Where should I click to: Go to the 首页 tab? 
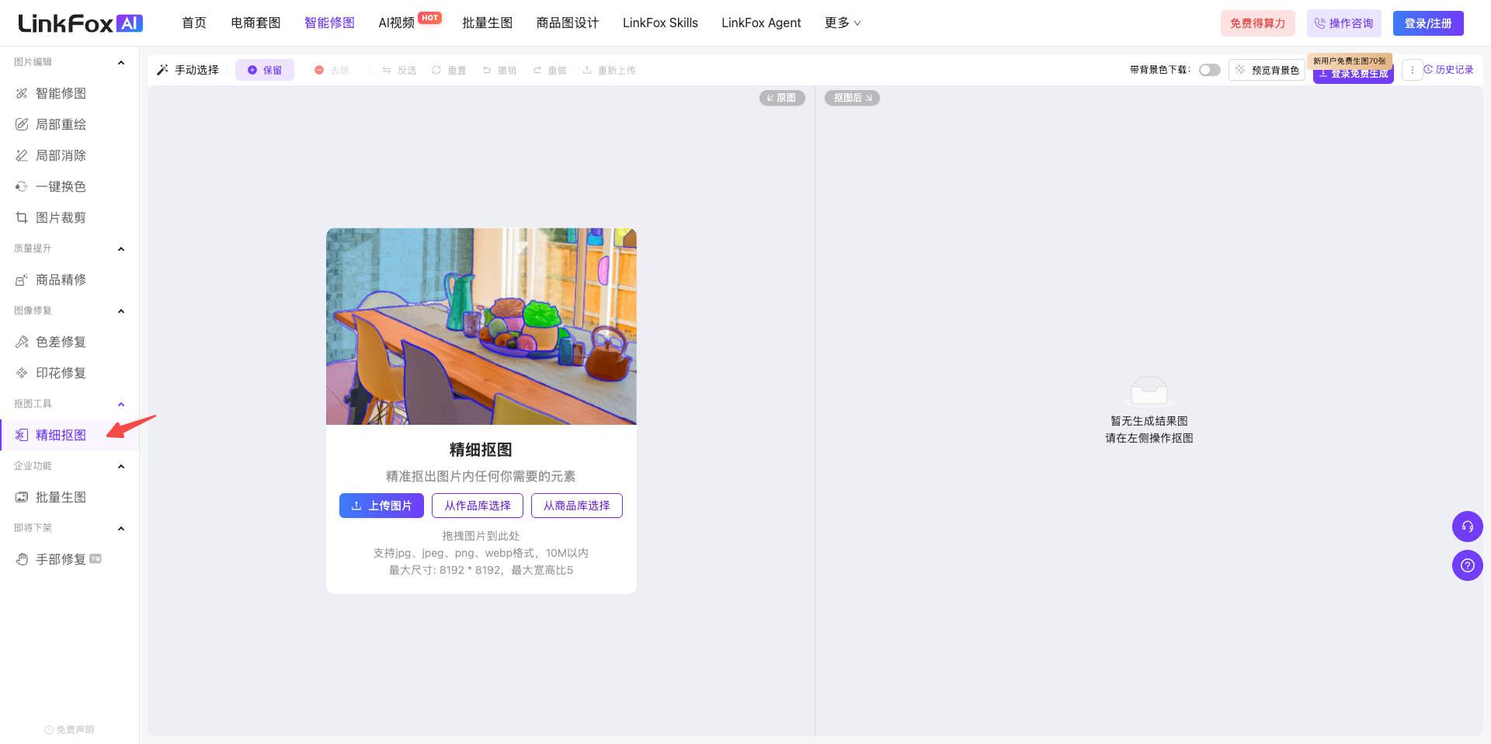194,23
